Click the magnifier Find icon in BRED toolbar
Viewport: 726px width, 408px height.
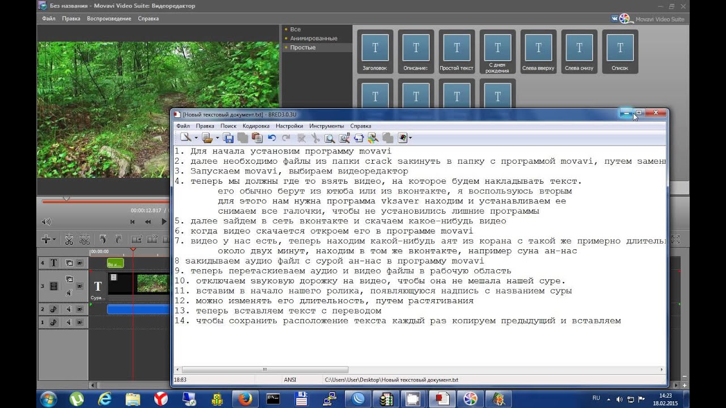tap(330, 138)
